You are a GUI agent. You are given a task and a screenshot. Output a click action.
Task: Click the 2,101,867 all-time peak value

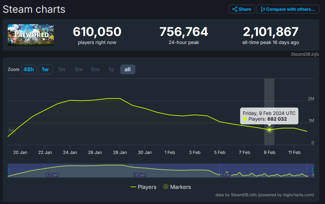tap(271, 32)
